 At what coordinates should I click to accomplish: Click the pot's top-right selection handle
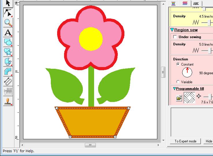128,108
